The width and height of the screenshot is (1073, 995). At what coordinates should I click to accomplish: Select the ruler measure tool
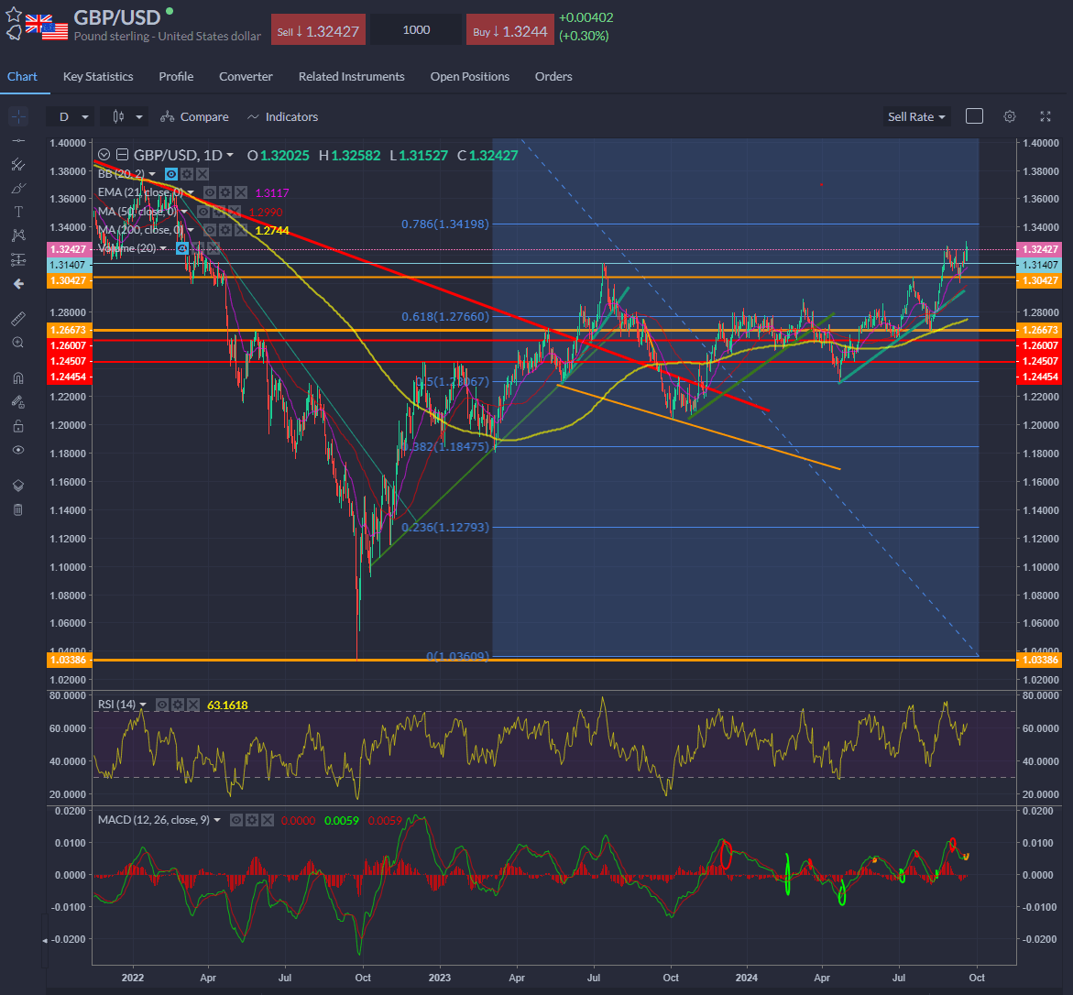click(17, 318)
